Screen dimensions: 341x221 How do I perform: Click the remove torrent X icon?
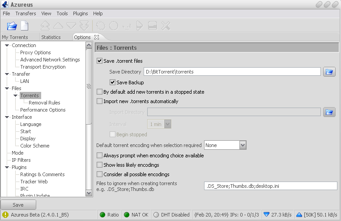[x=166, y=26]
